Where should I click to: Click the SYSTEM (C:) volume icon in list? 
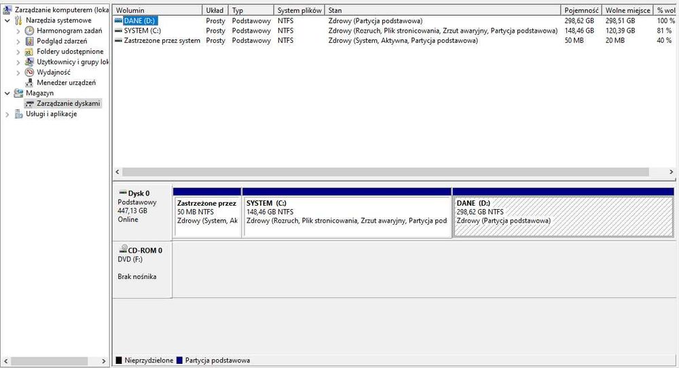pyautogui.click(x=118, y=31)
